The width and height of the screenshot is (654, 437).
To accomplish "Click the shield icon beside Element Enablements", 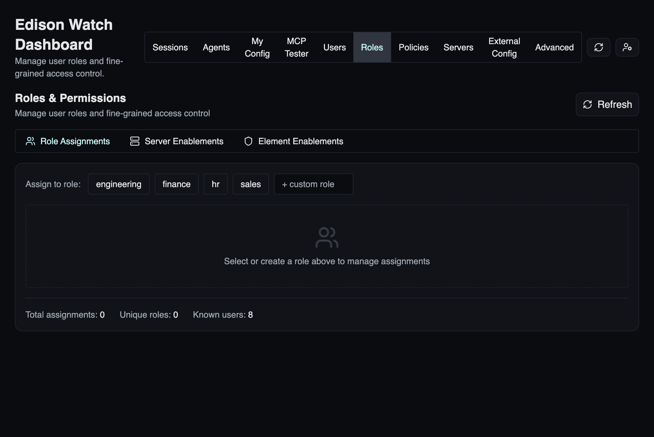I will (x=249, y=141).
